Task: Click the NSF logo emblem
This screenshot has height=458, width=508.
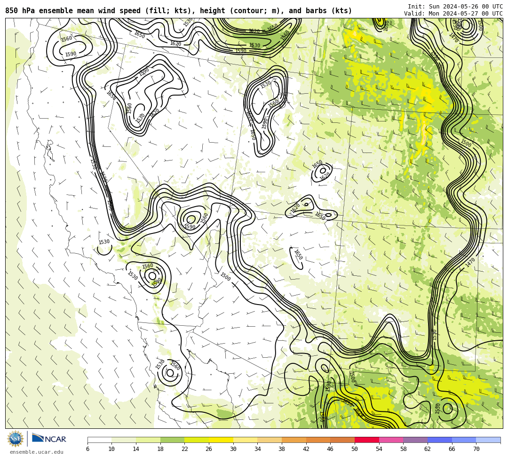Action: [x=15, y=439]
